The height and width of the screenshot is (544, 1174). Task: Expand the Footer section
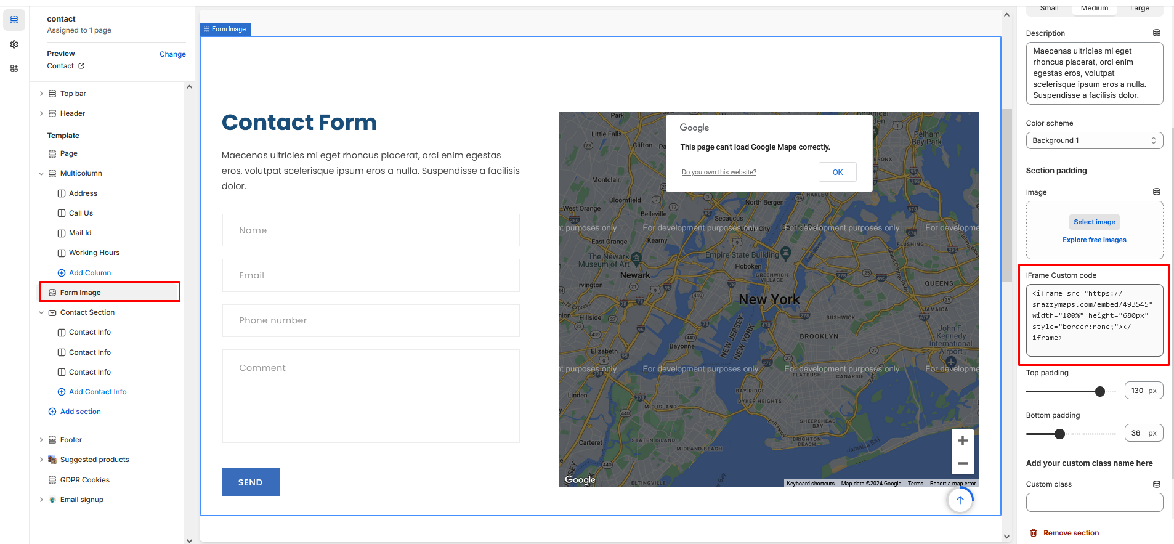(41, 440)
